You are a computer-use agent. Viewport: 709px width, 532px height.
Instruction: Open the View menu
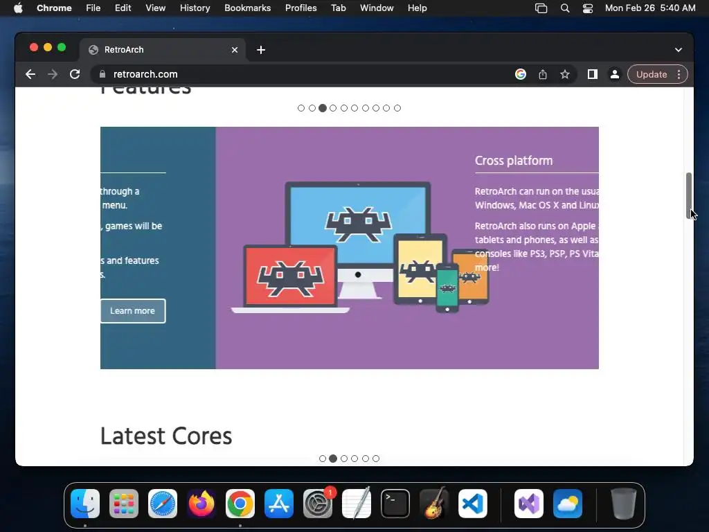(x=155, y=8)
